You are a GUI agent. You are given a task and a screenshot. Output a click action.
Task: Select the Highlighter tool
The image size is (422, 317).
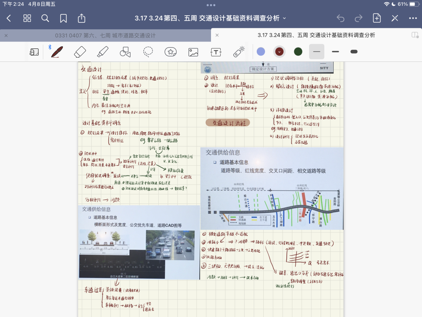click(102, 52)
